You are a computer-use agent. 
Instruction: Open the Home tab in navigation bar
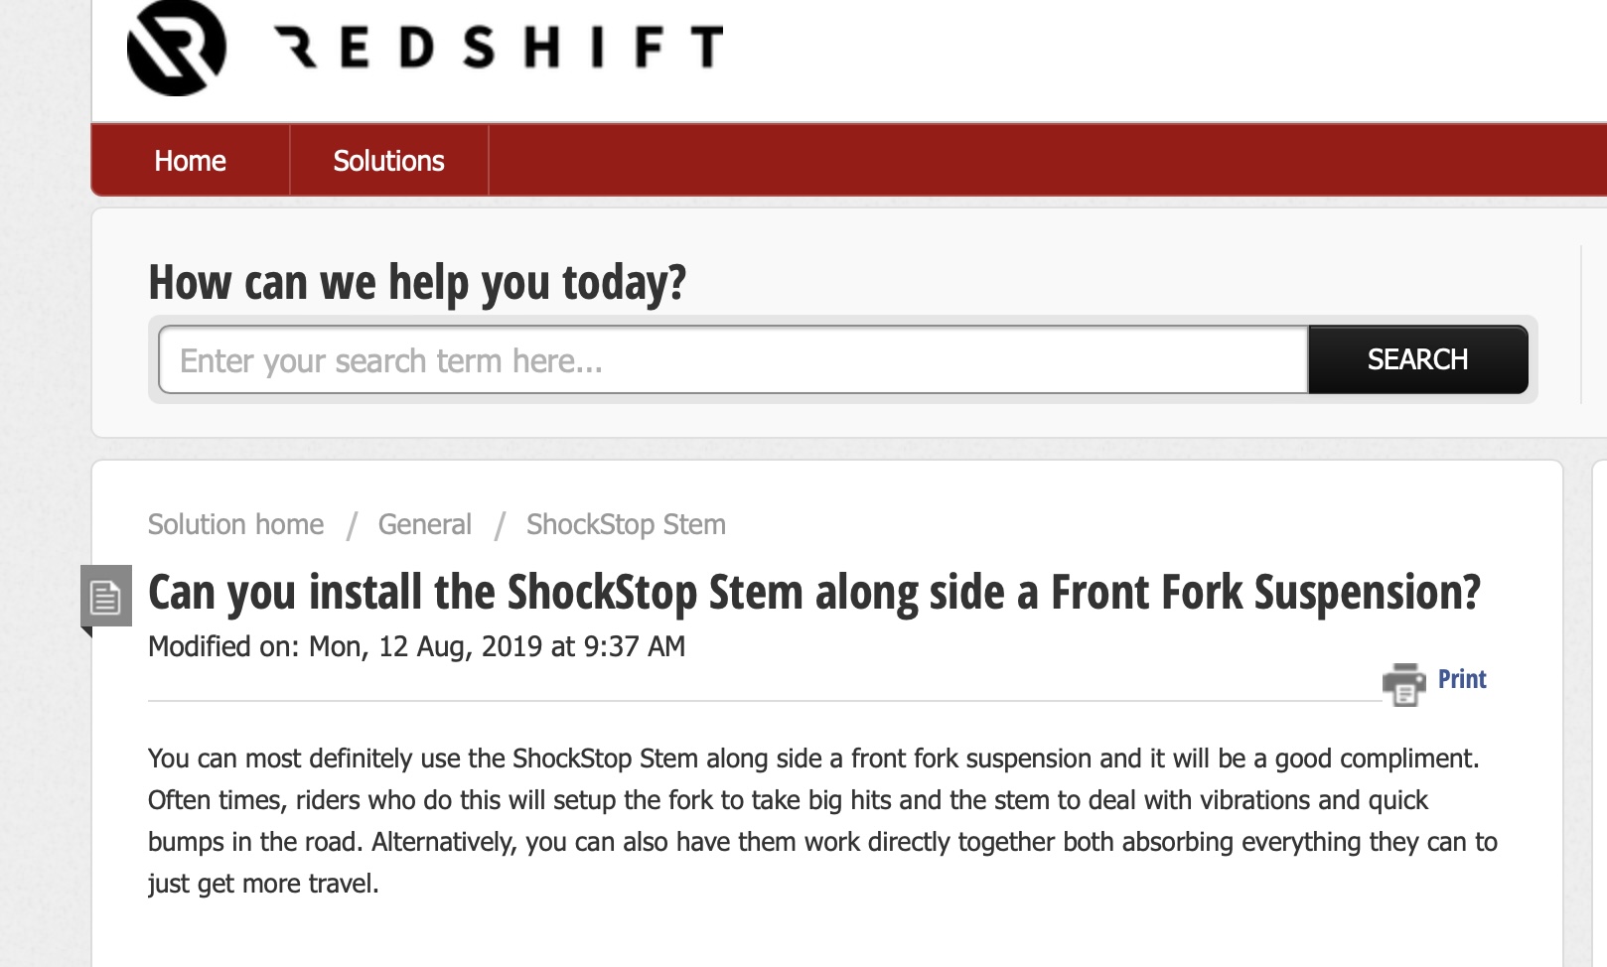(190, 161)
